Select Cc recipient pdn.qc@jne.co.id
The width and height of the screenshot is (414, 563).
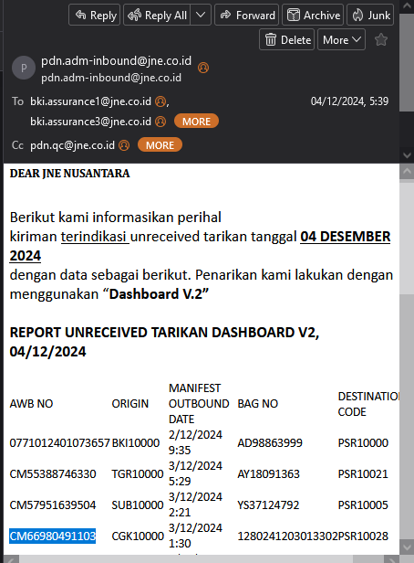pyautogui.click(x=72, y=145)
